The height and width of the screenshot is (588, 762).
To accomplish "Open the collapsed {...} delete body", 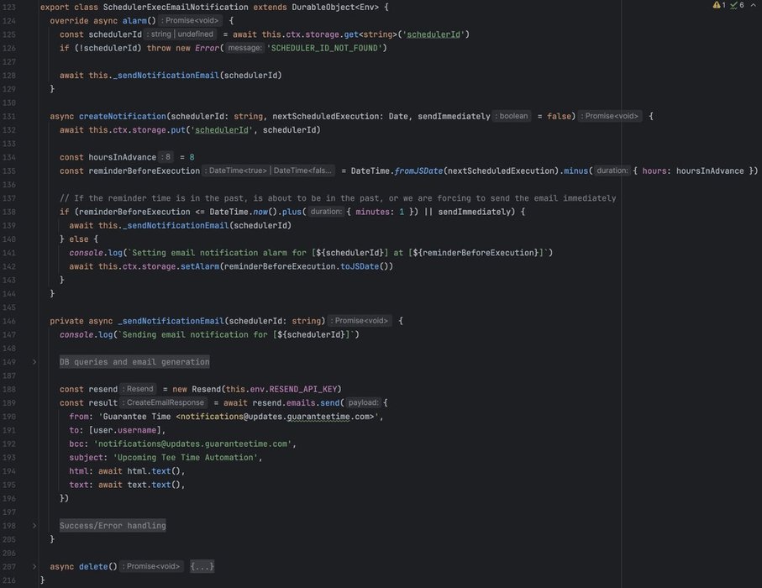I will 202,567.
